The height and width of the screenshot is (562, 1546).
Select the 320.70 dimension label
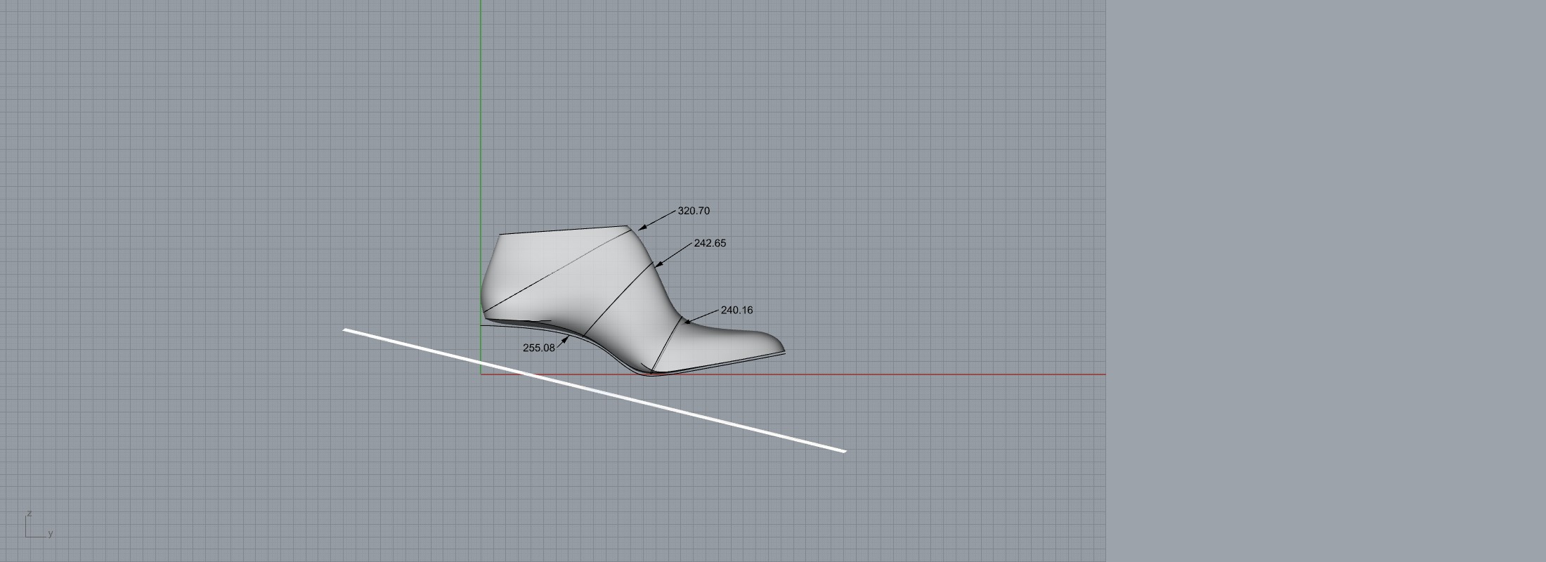coord(693,211)
